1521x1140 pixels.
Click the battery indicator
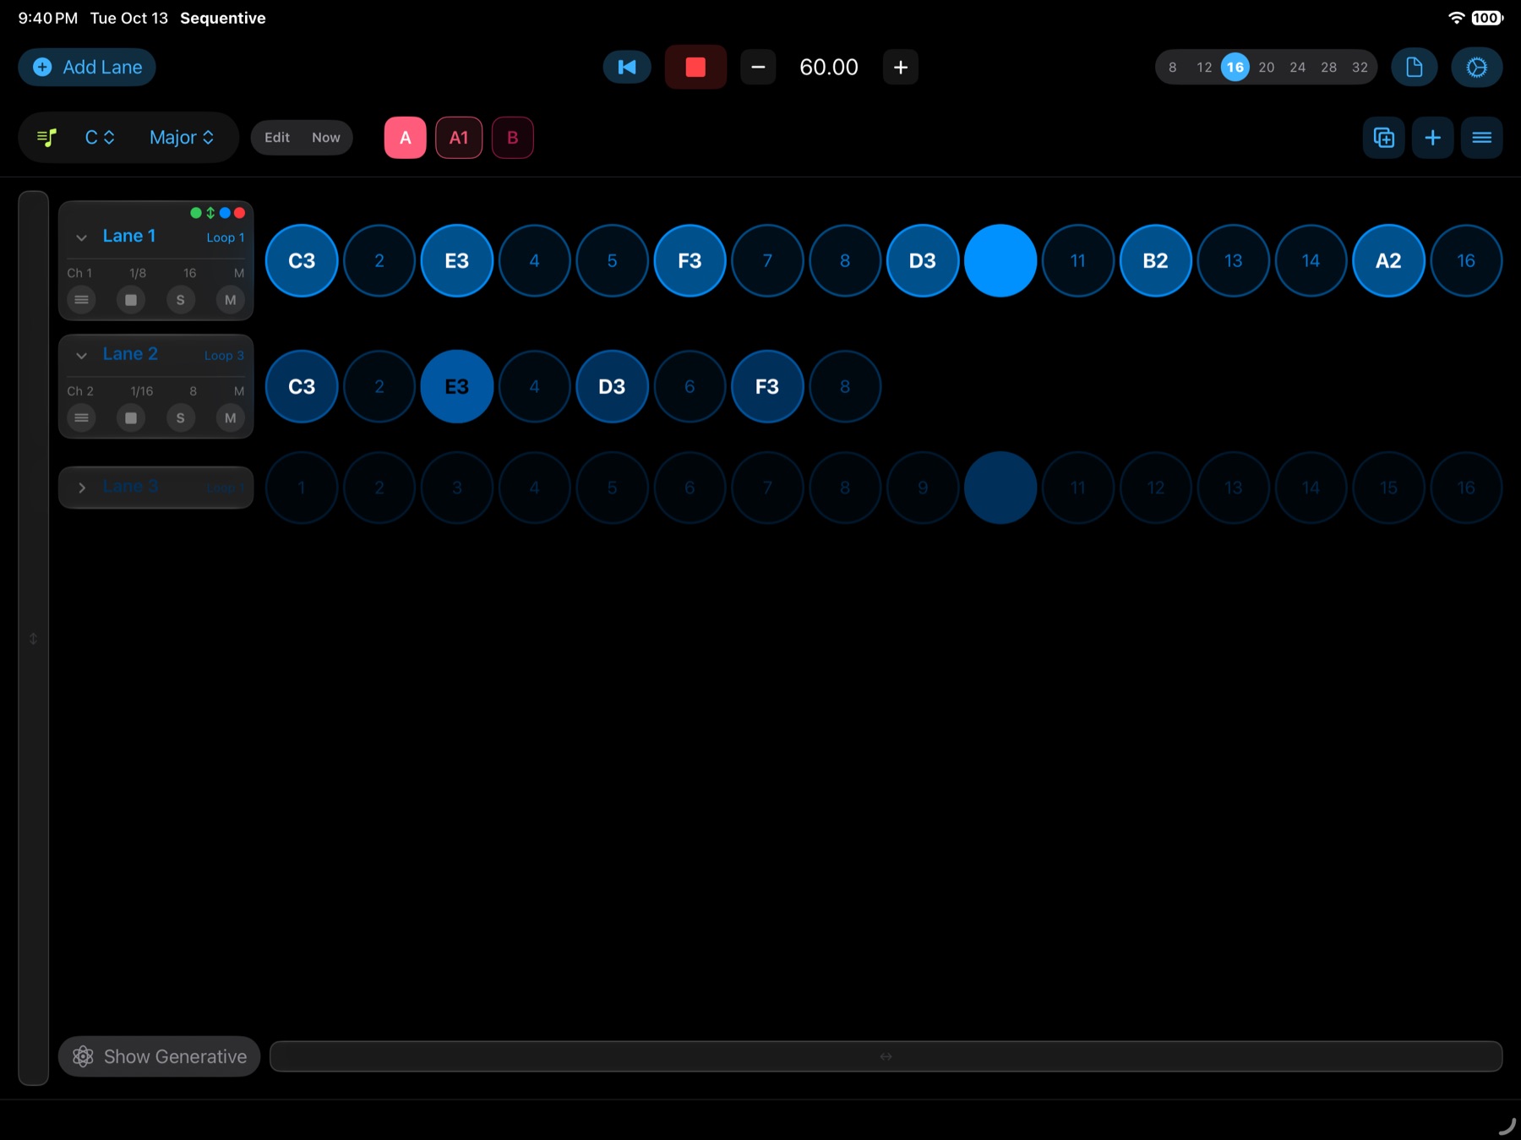coord(1486,18)
